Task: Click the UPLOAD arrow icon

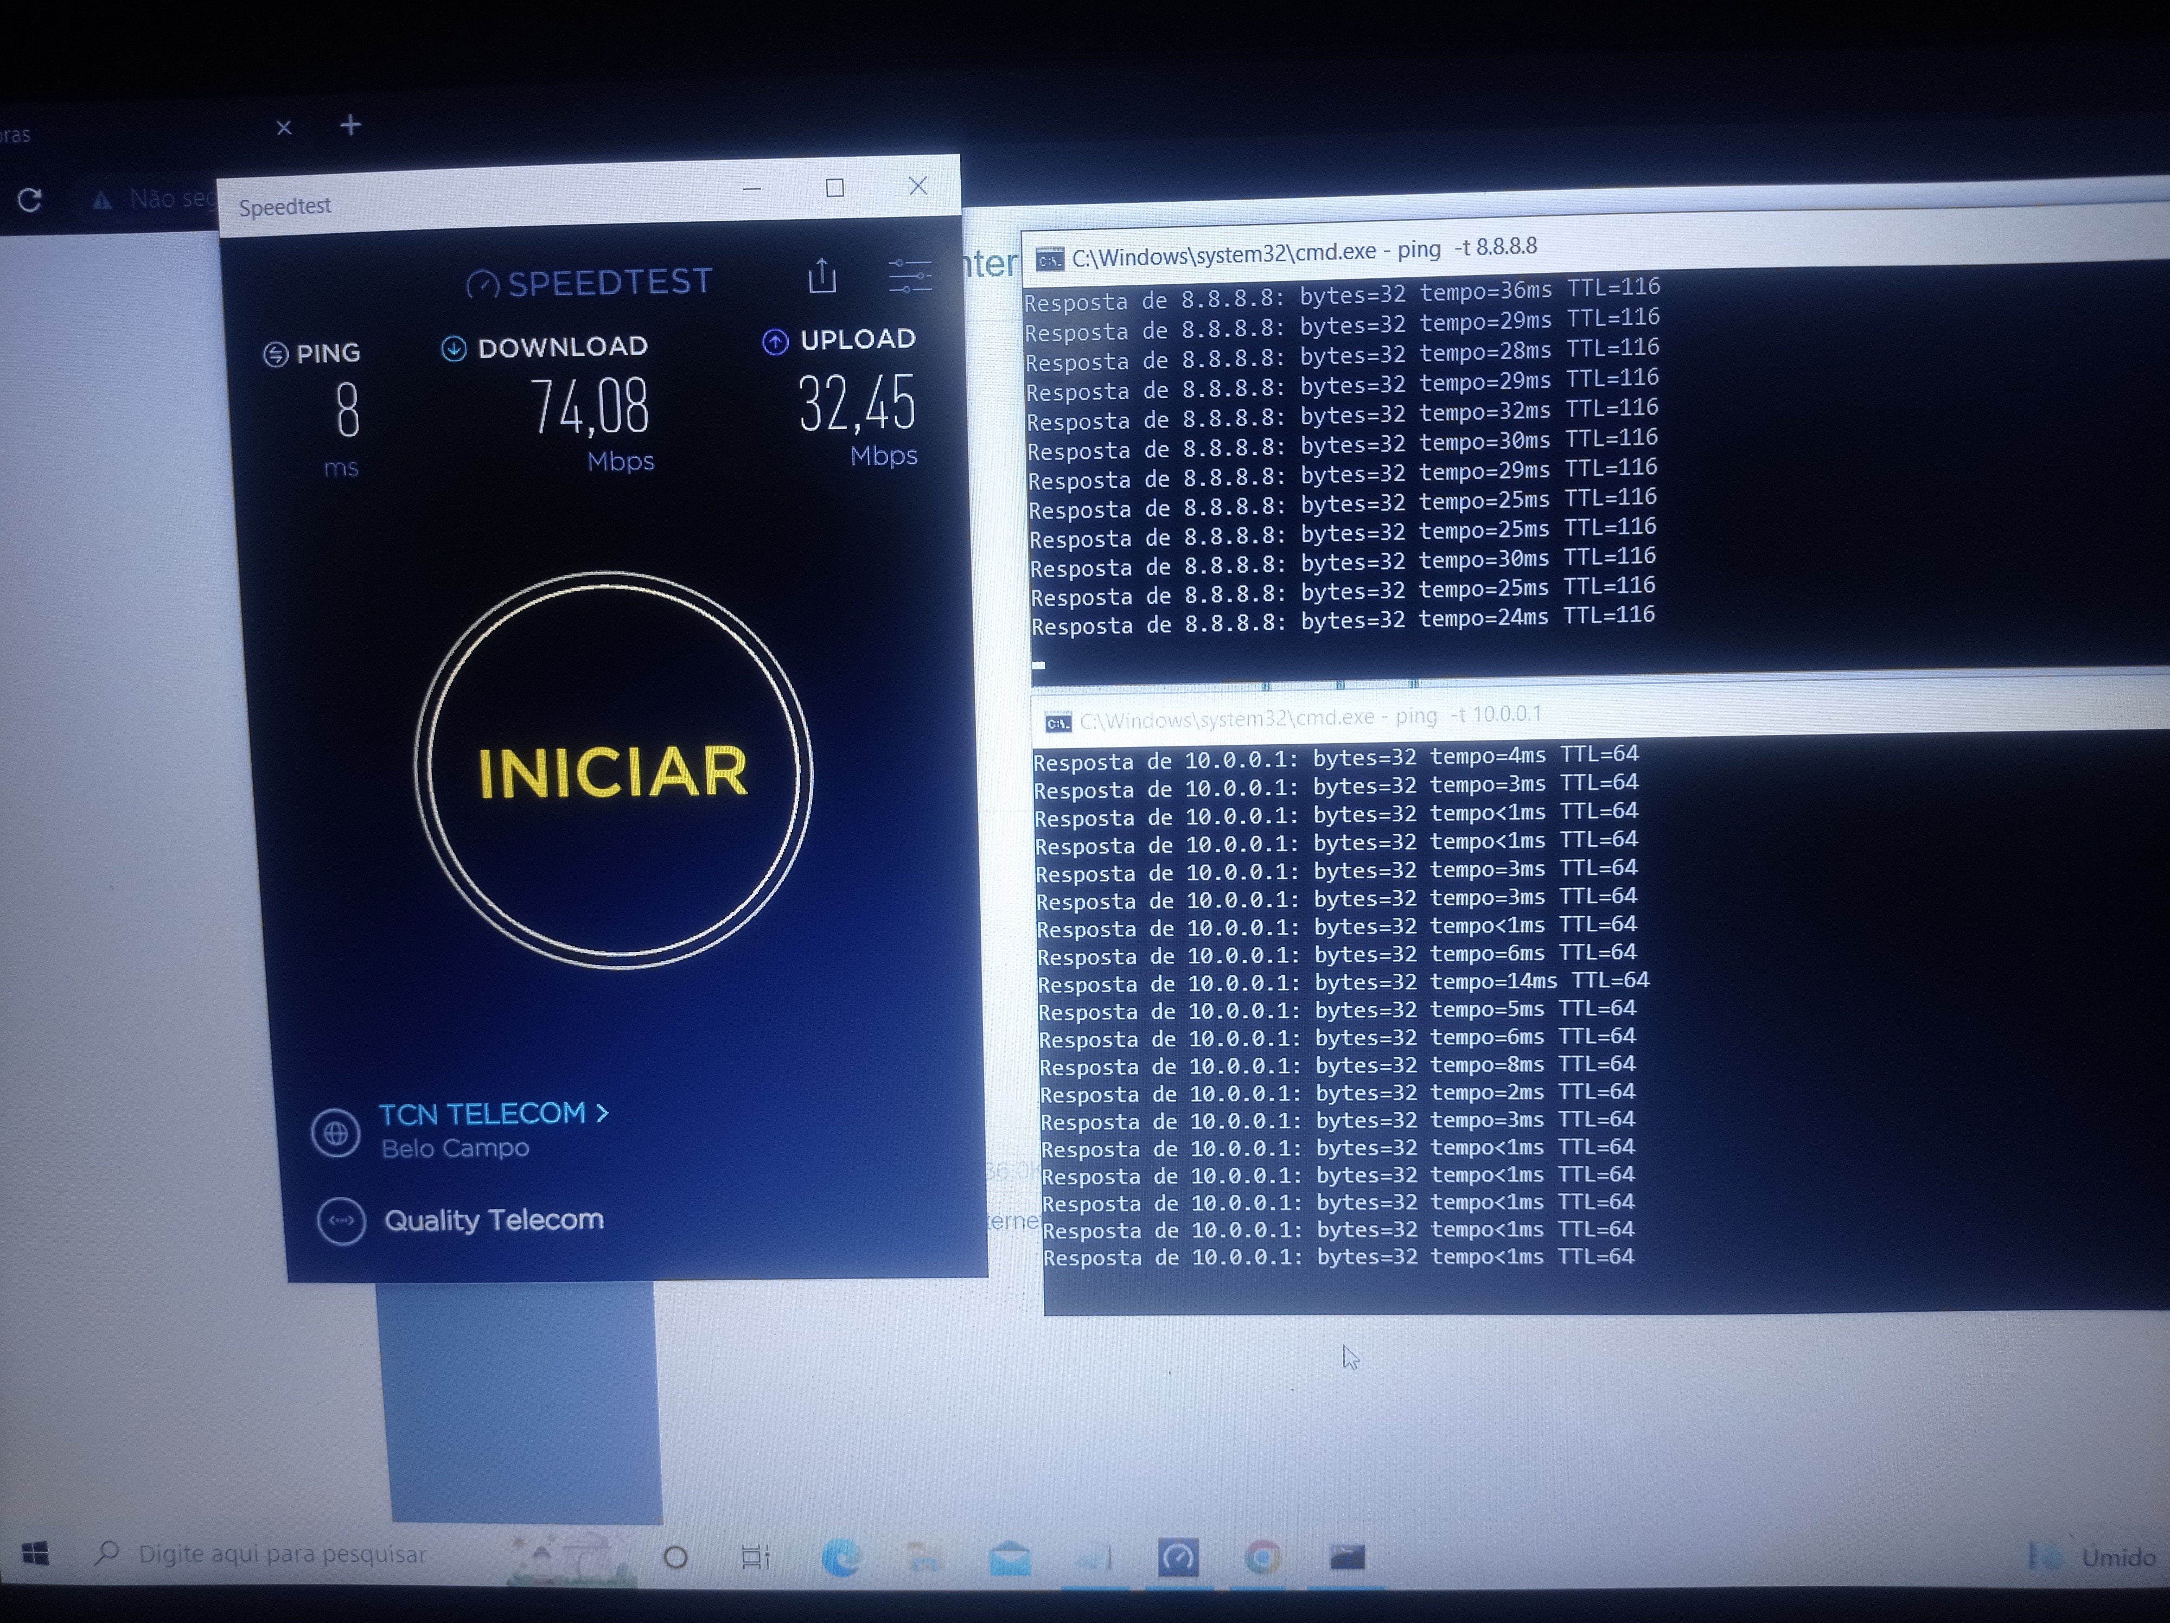Action: 775,341
